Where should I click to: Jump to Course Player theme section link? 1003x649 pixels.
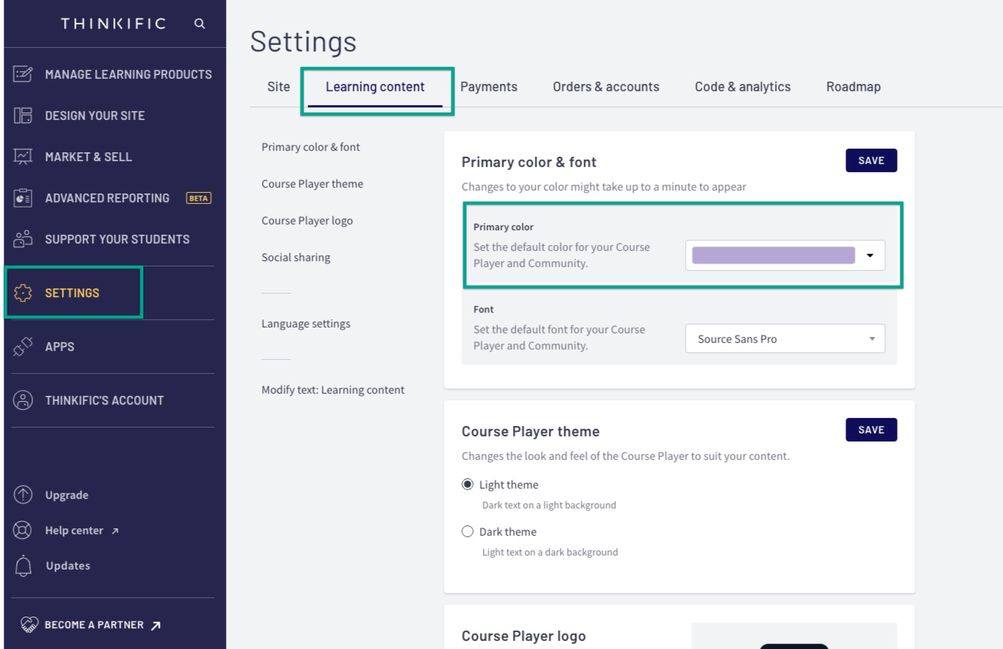click(312, 184)
